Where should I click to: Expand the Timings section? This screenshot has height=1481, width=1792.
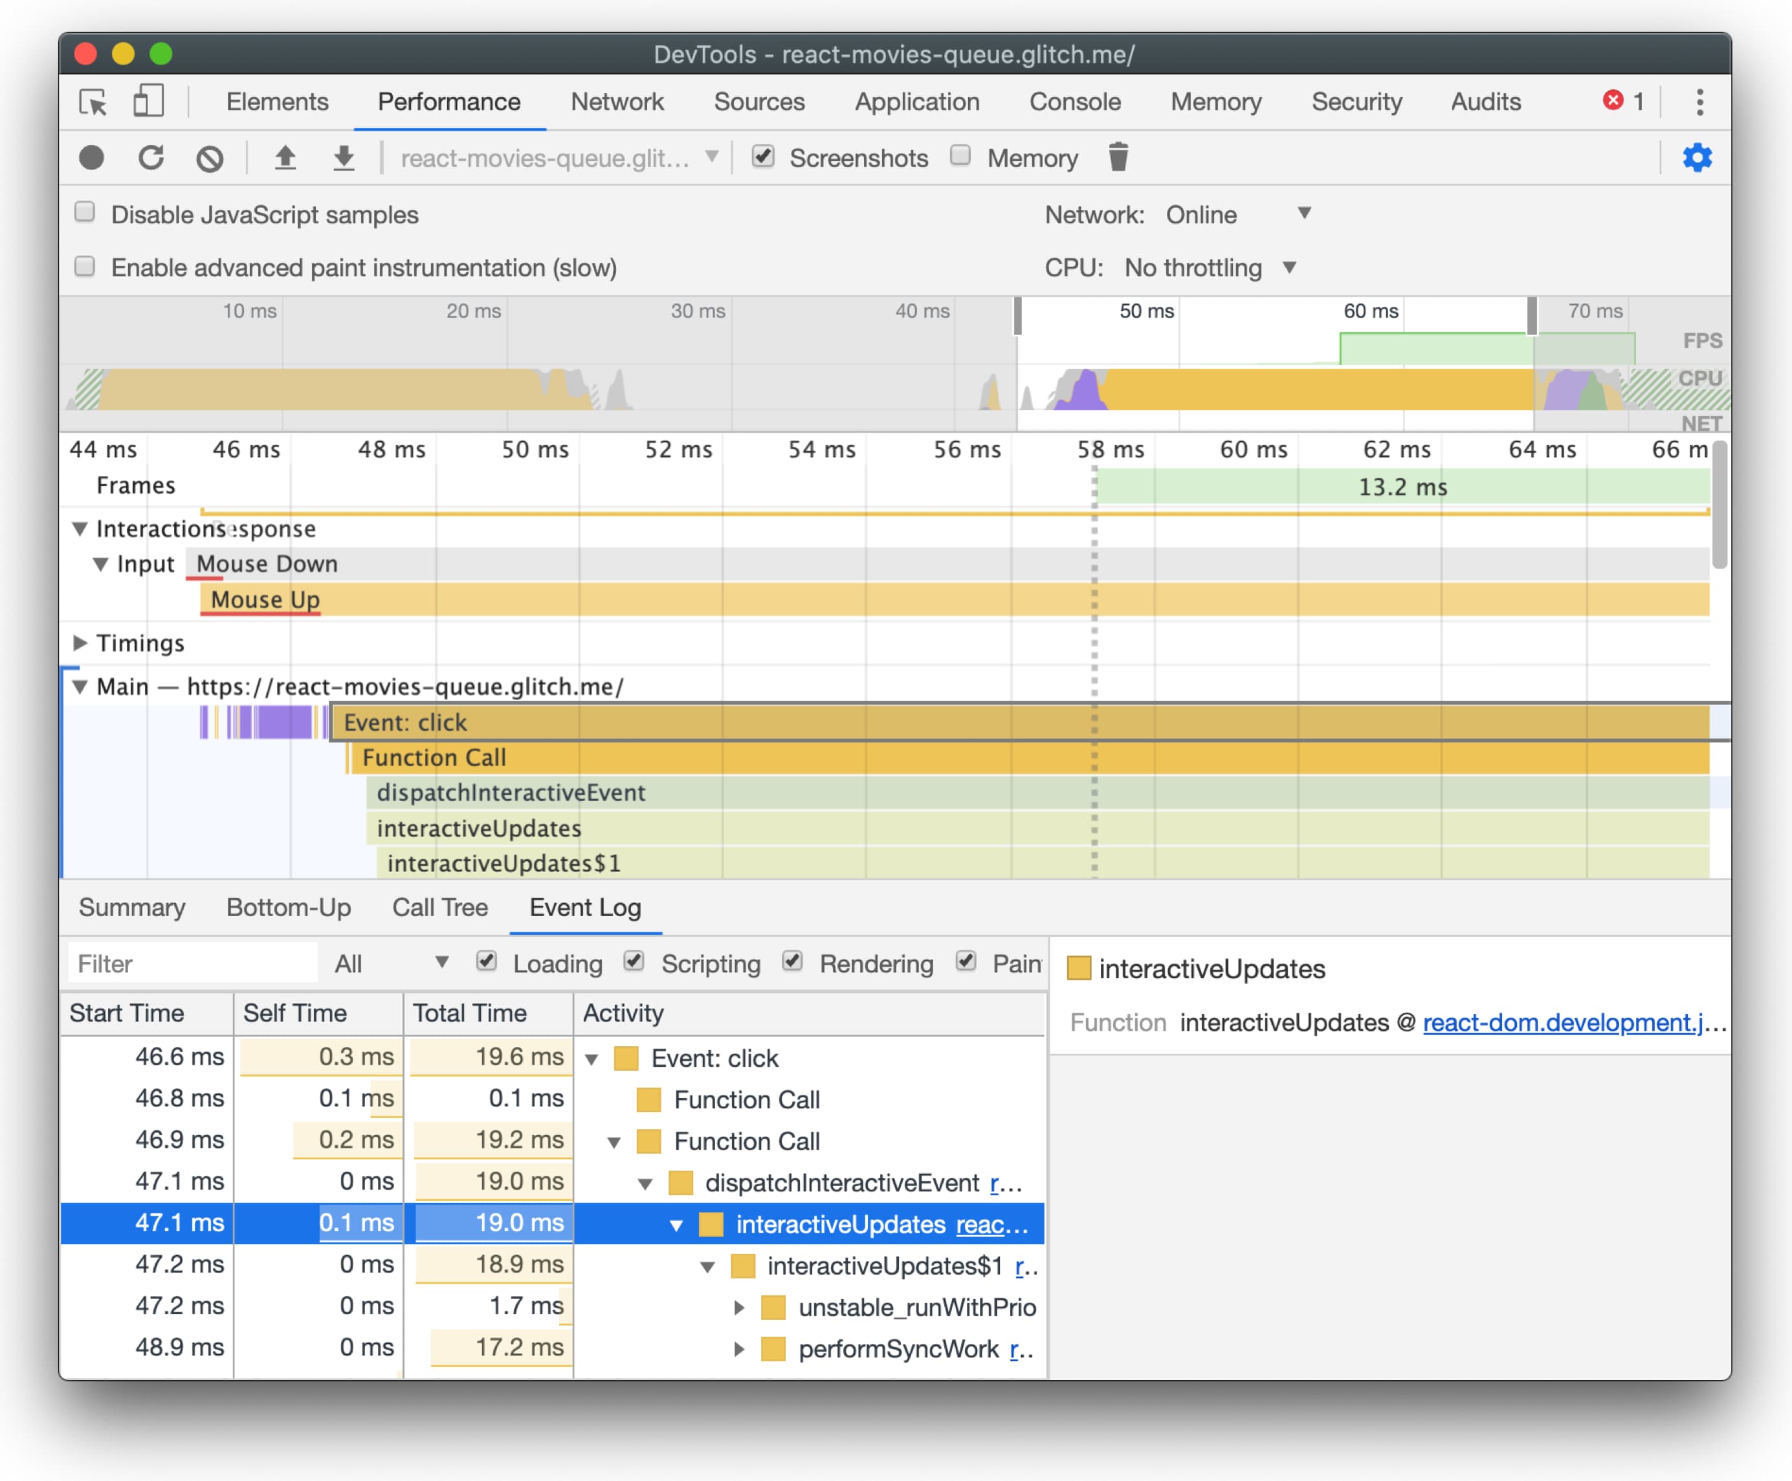pos(80,643)
